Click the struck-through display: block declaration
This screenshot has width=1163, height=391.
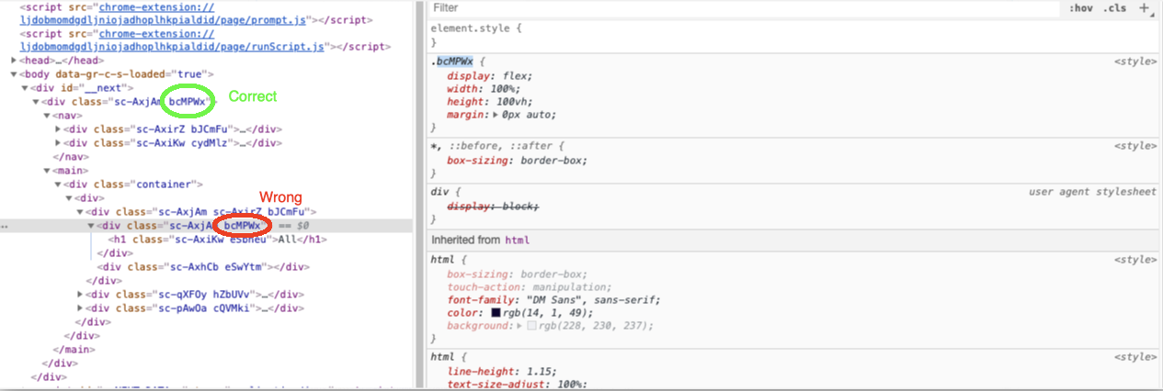point(493,207)
